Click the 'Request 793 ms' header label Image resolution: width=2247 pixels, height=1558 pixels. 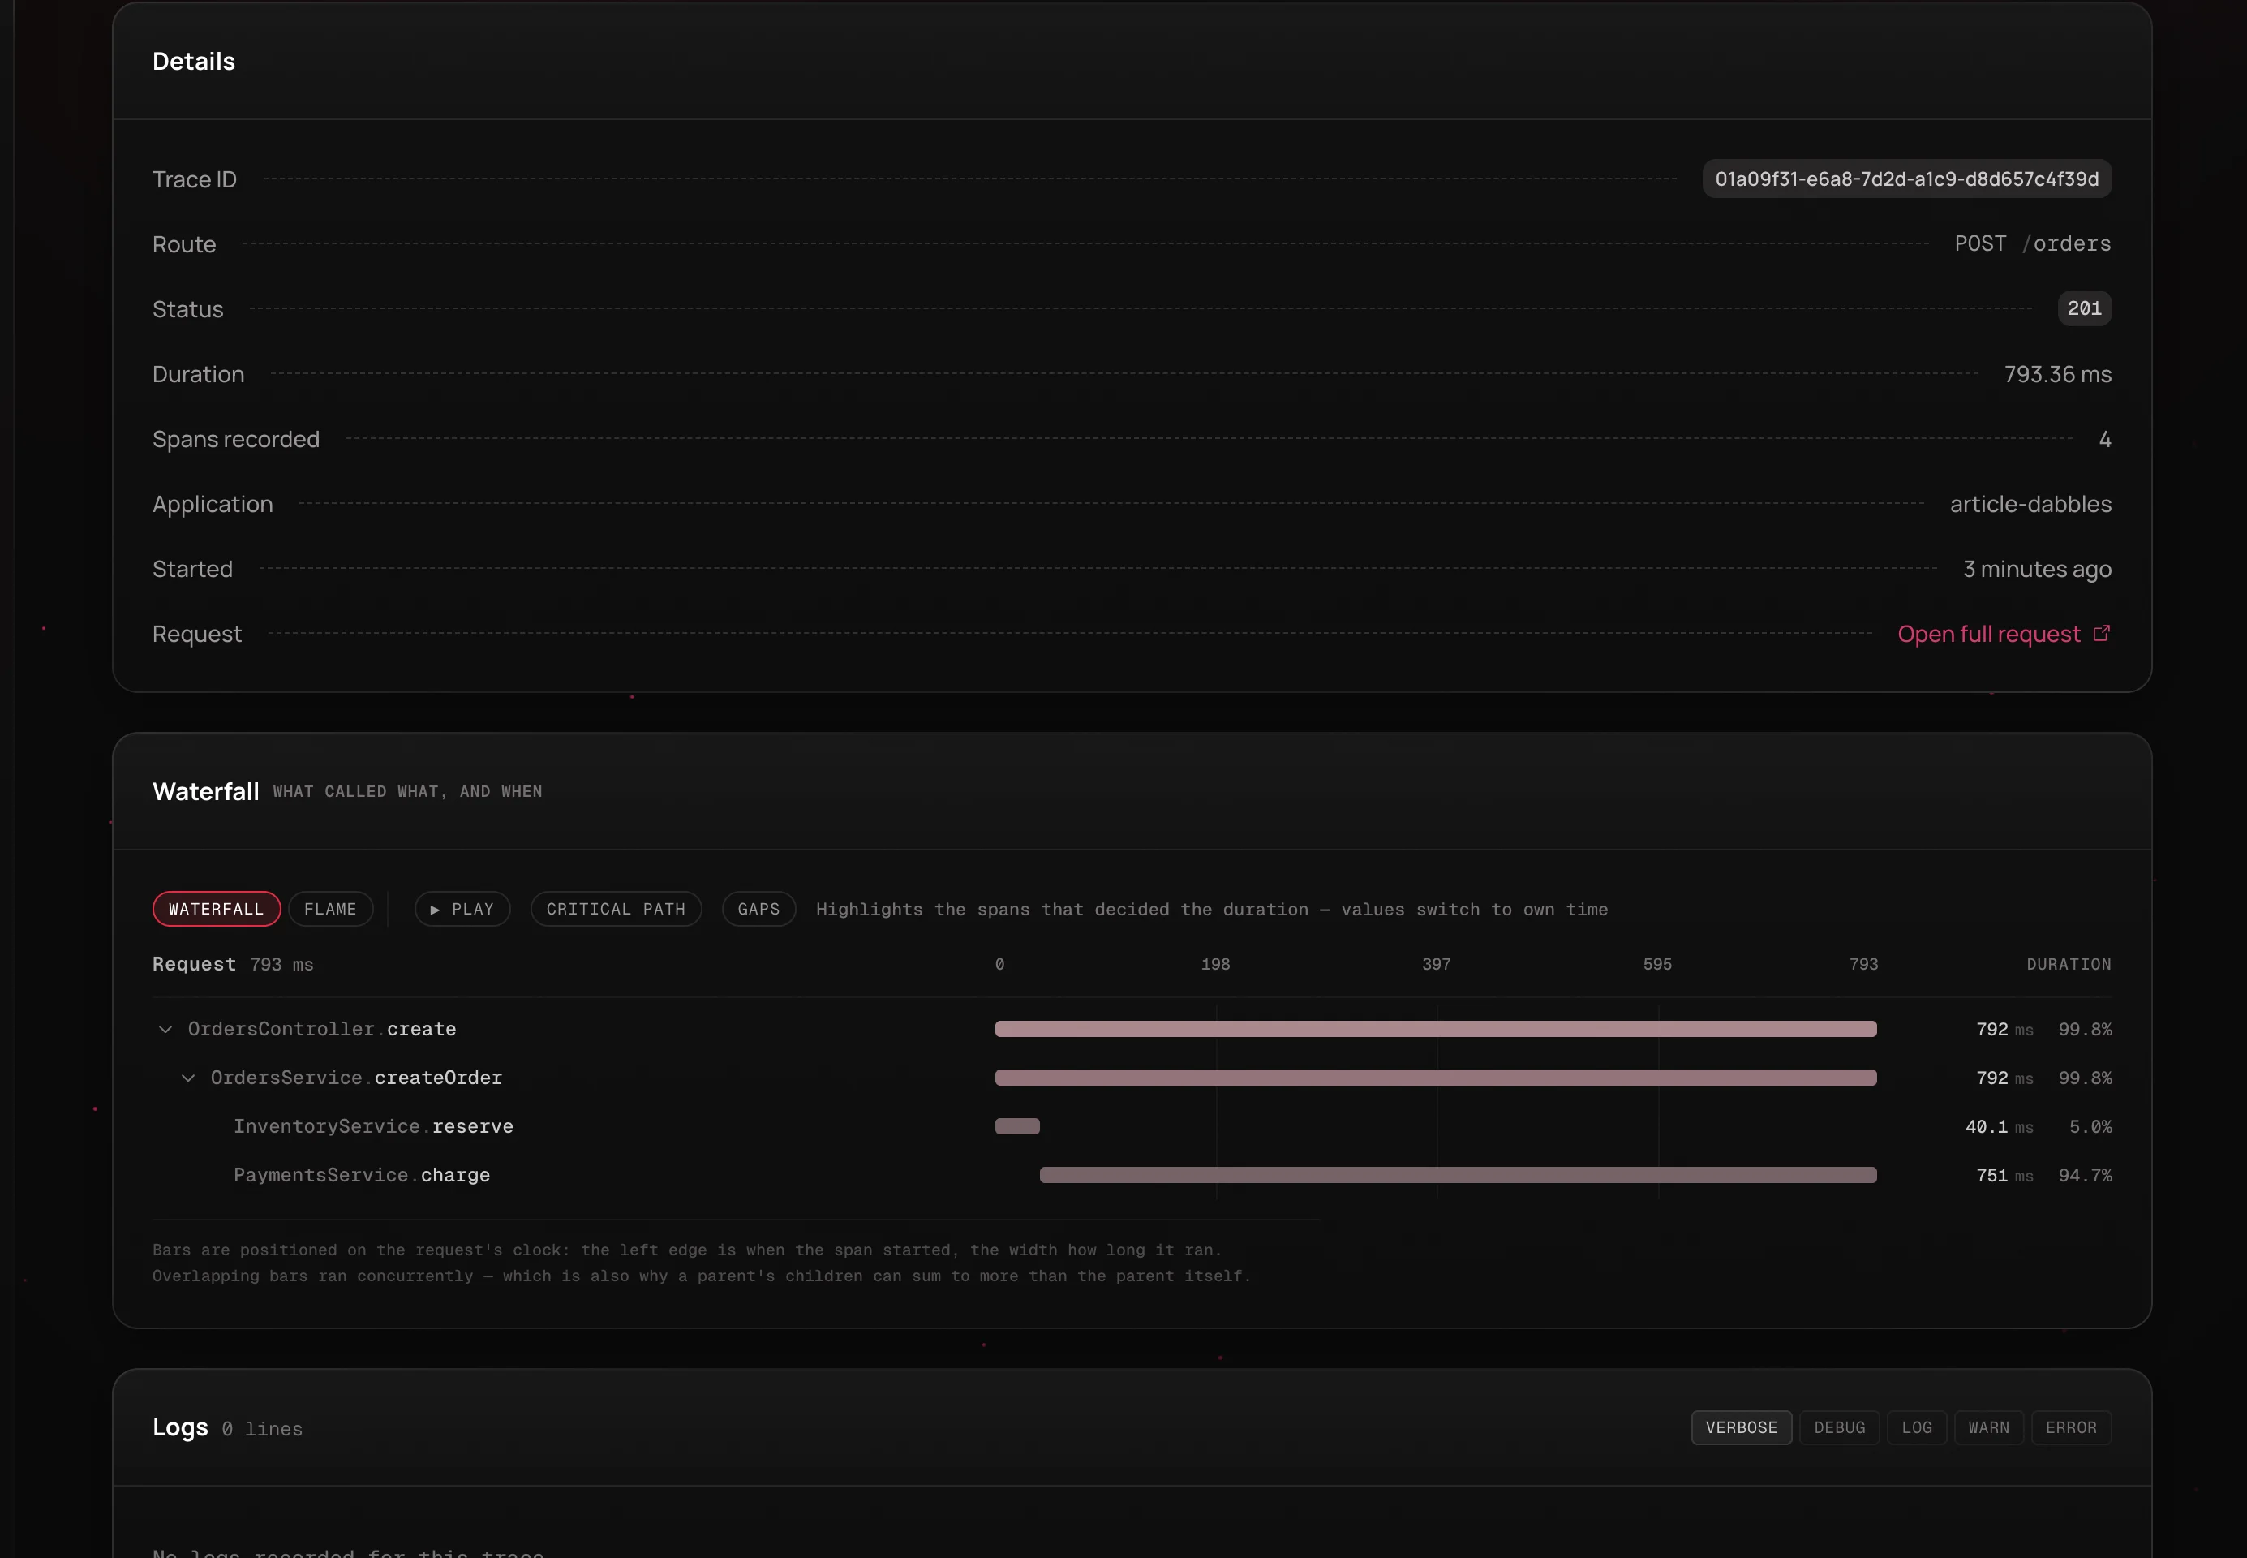pyautogui.click(x=233, y=965)
